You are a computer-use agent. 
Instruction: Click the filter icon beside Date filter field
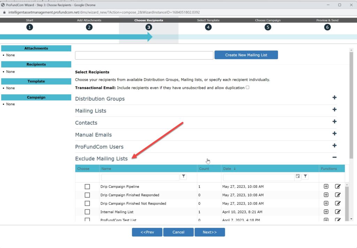305,177
